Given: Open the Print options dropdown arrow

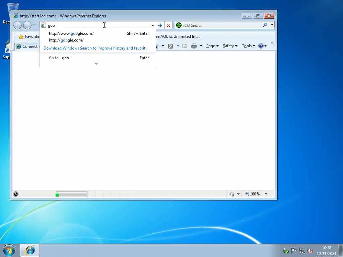Looking at the screenshot, I should pyautogui.click(x=201, y=46).
